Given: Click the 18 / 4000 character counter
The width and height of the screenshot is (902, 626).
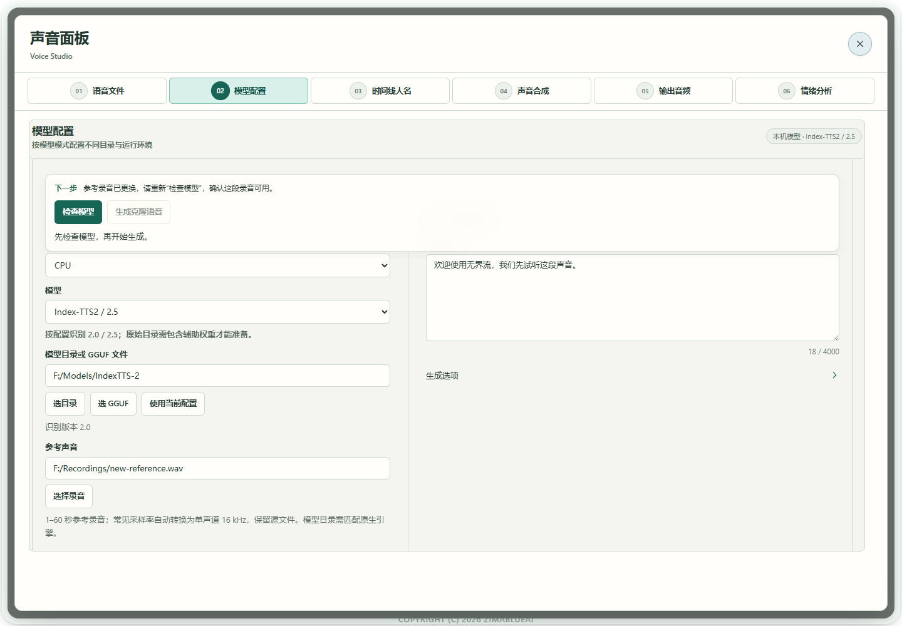Looking at the screenshot, I should [x=824, y=352].
